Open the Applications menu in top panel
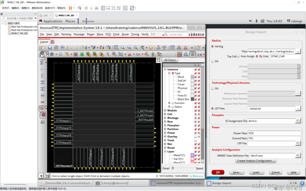The width and height of the screenshot is (306, 191). tap(53, 21)
